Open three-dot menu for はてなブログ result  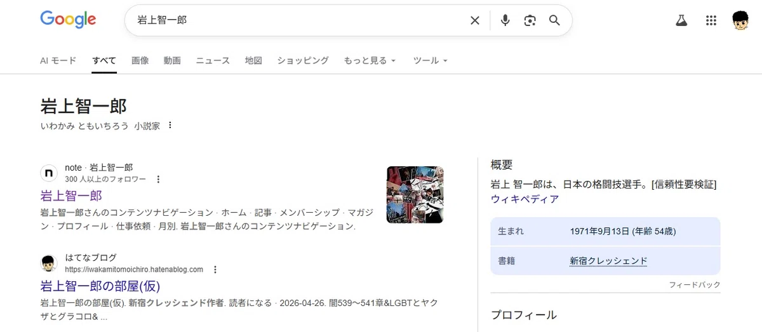(x=215, y=270)
